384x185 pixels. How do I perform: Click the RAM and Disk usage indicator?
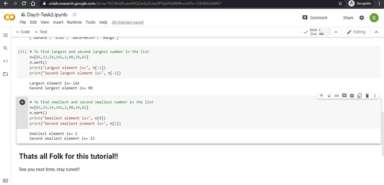pos(317,32)
